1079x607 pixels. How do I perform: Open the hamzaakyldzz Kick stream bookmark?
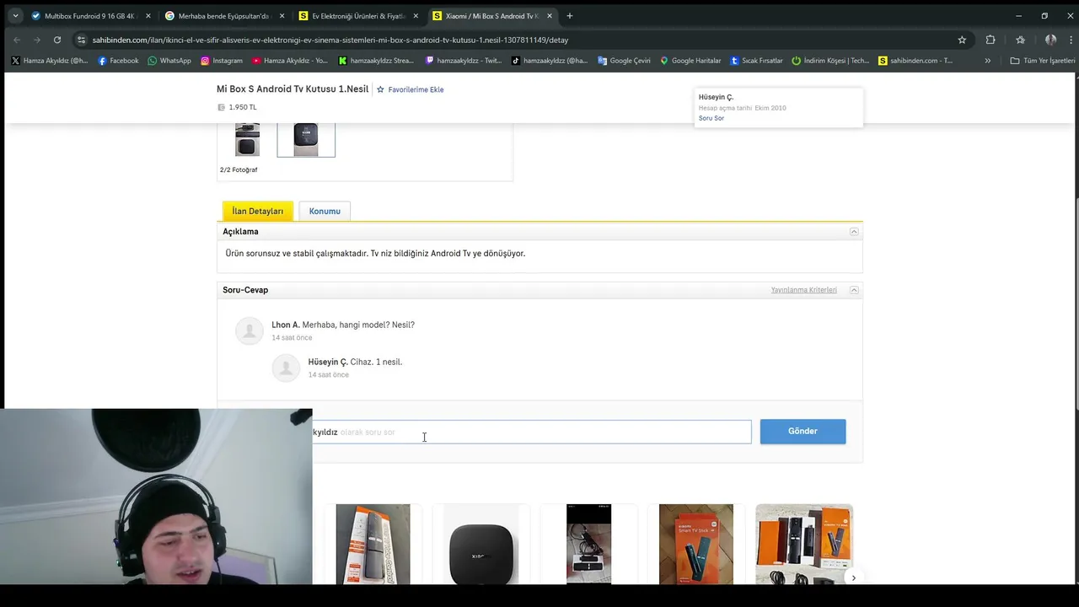click(376, 61)
